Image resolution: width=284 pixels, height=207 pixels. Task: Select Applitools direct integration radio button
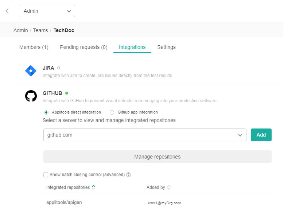pyautogui.click(x=46, y=112)
